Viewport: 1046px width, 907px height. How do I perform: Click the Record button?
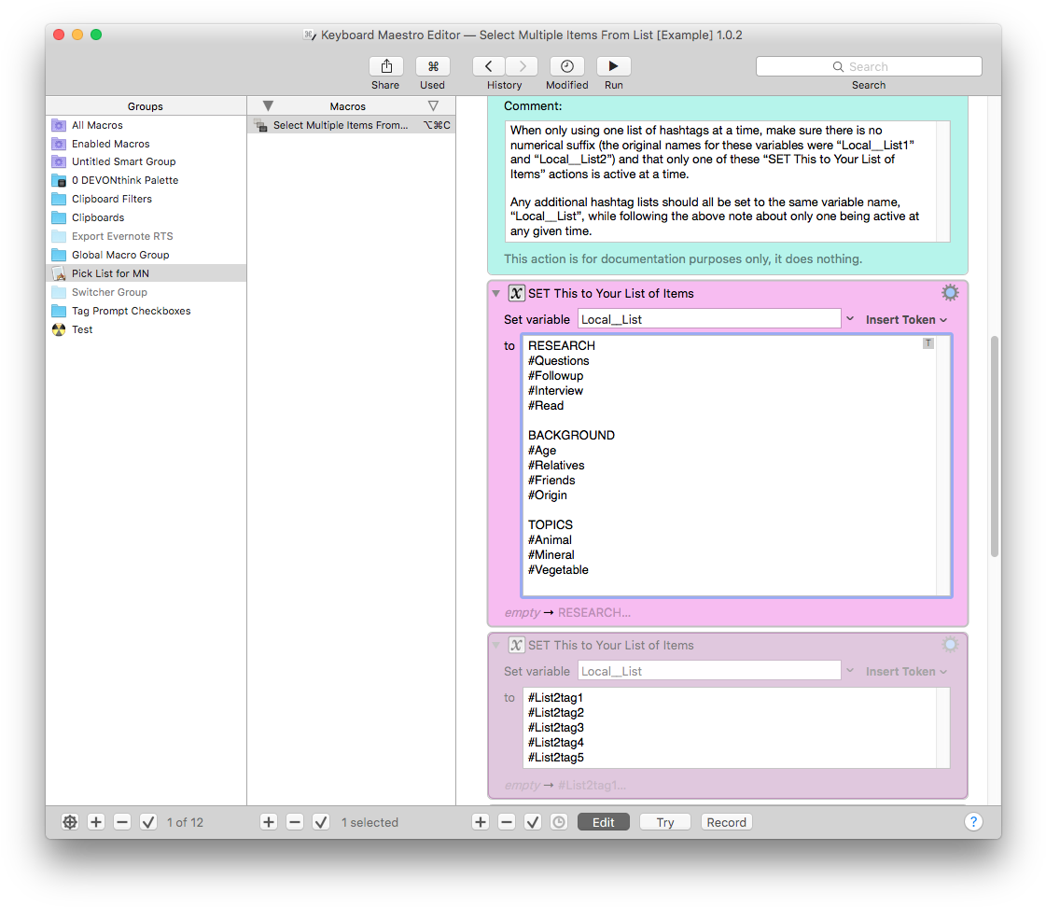(x=727, y=822)
